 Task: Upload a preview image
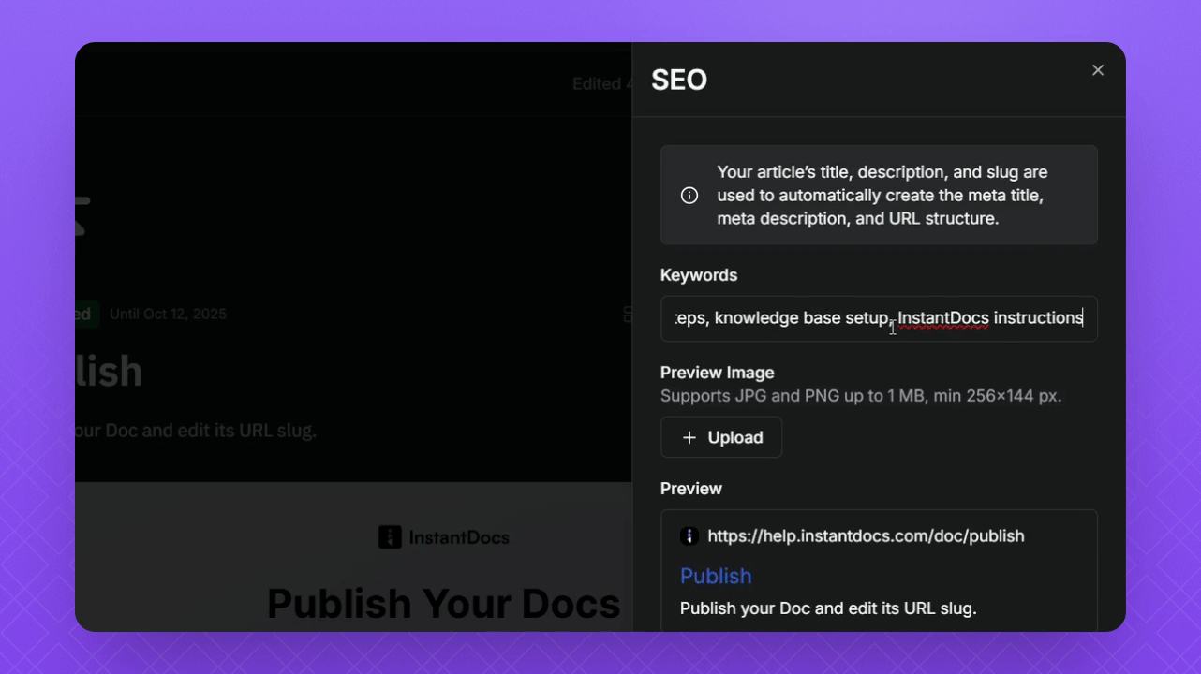[721, 437]
